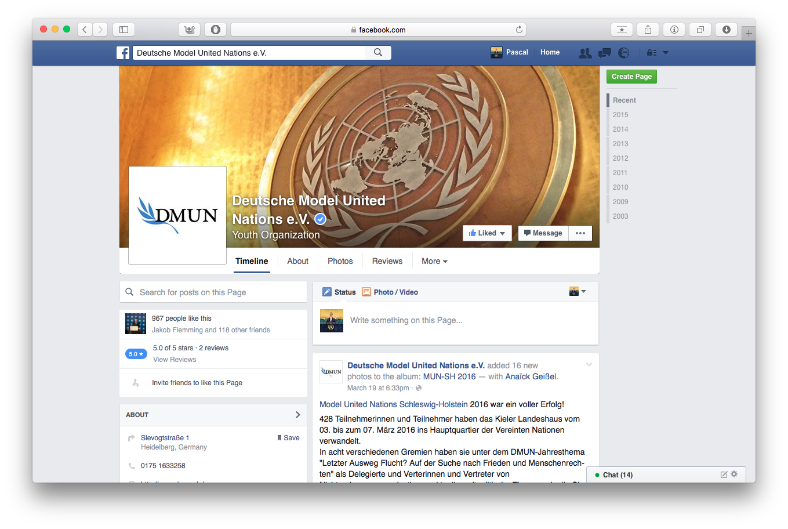Click the Facebook search field
The height and width of the screenshot is (529, 788).
(x=249, y=53)
